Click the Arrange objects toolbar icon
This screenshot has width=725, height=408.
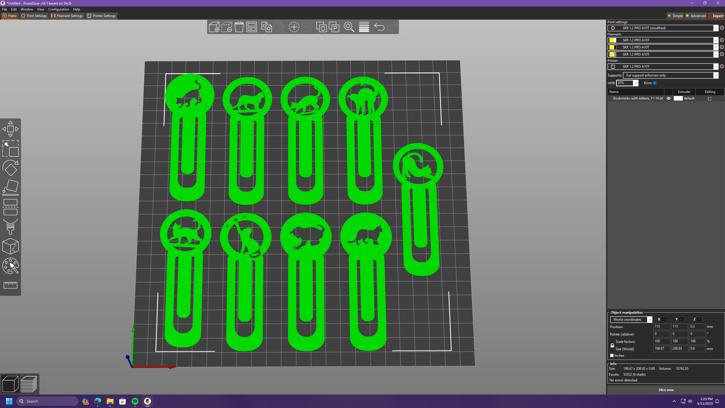(x=251, y=27)
